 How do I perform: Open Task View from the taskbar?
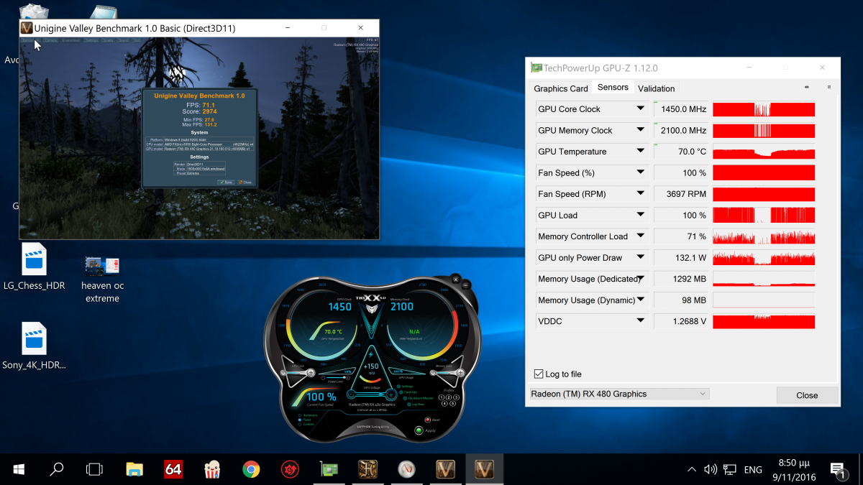coord(94,469)
